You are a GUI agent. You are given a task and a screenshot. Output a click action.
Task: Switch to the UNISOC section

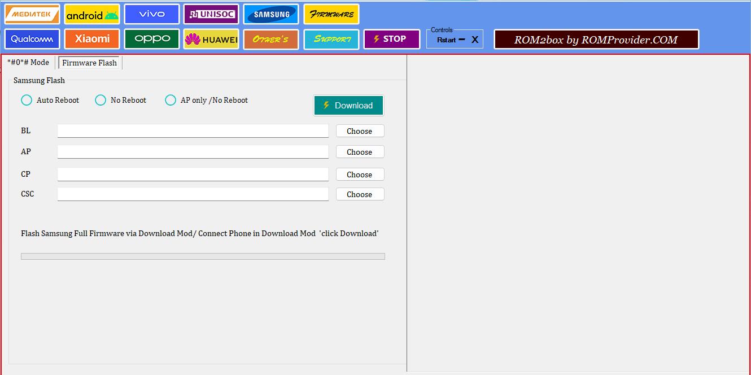[211, 14]
